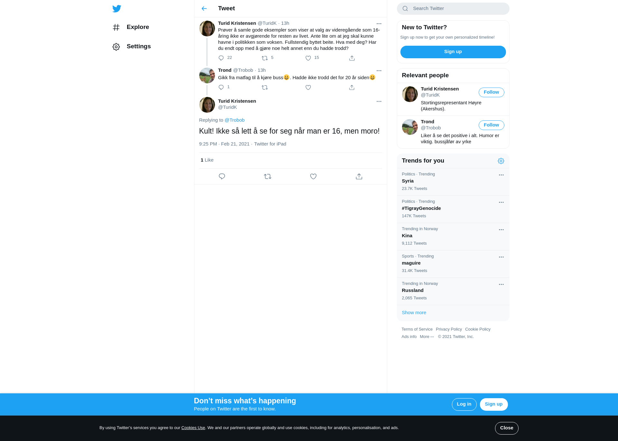Share the main tweet with the share icon
The width and height of the screenshot is (618, 441).
coord(359,176)
